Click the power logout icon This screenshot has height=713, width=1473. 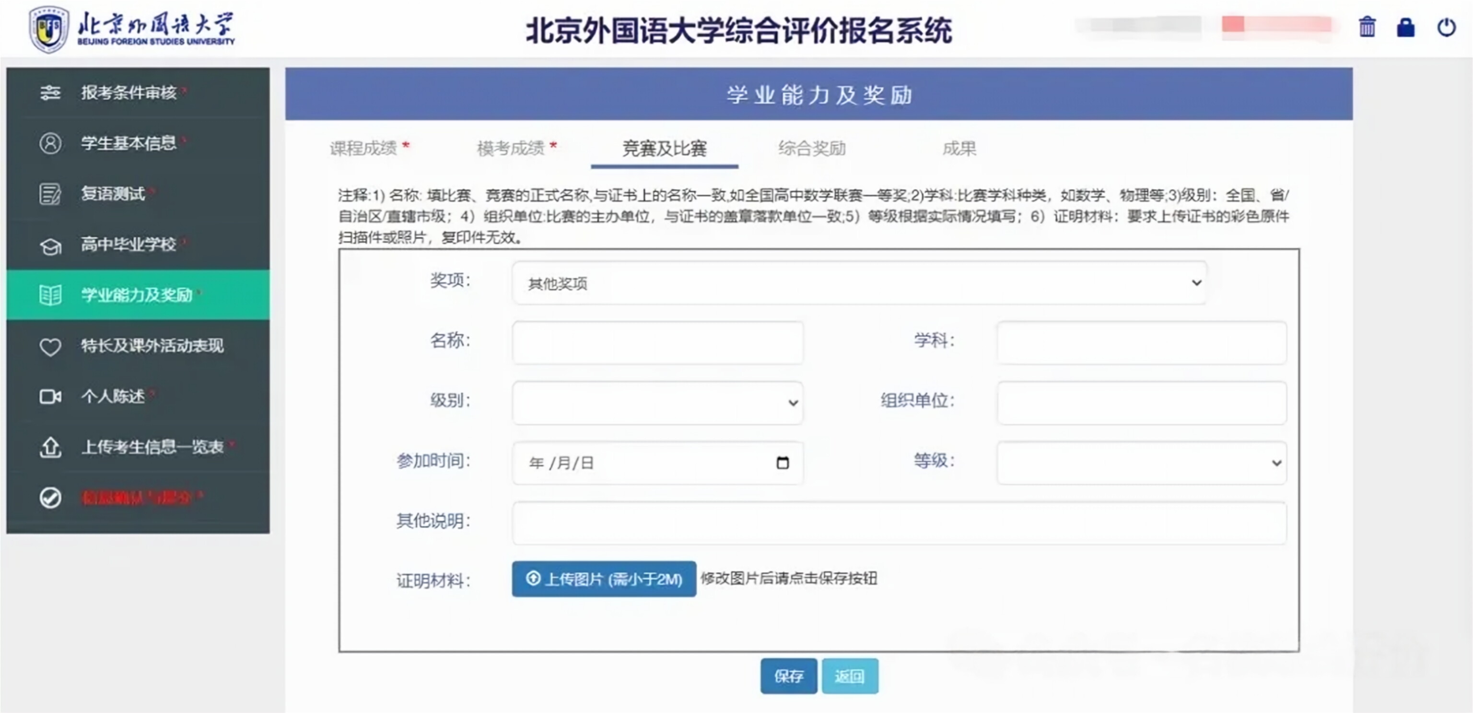point(1446,27)
